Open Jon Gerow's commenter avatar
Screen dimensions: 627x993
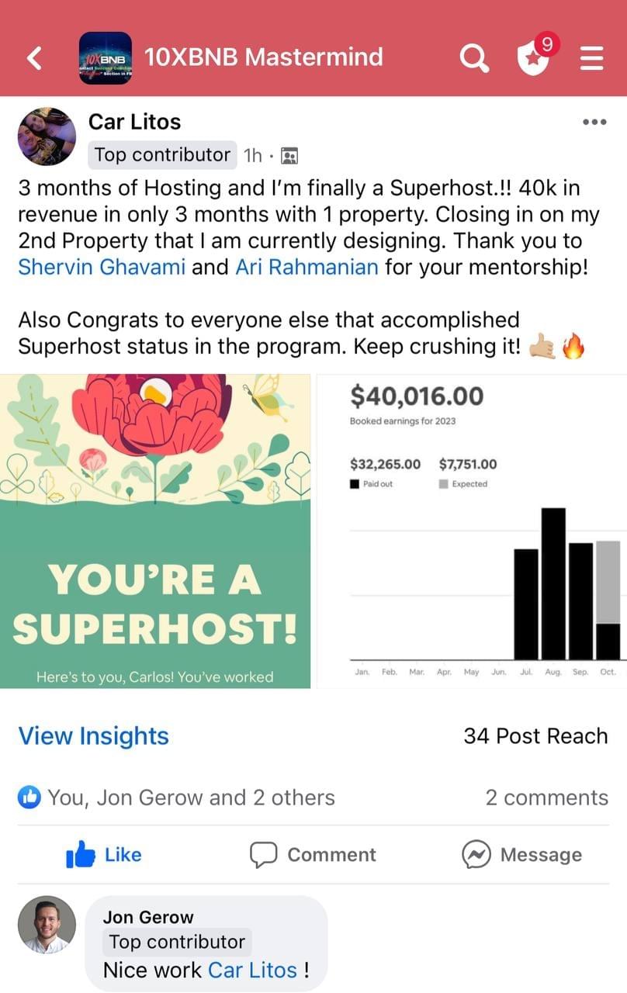[47, 925]
